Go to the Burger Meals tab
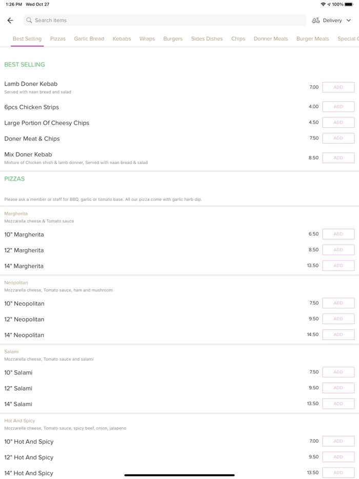The width and height of the screenshot is (359, 479). [x=312, y=39]
